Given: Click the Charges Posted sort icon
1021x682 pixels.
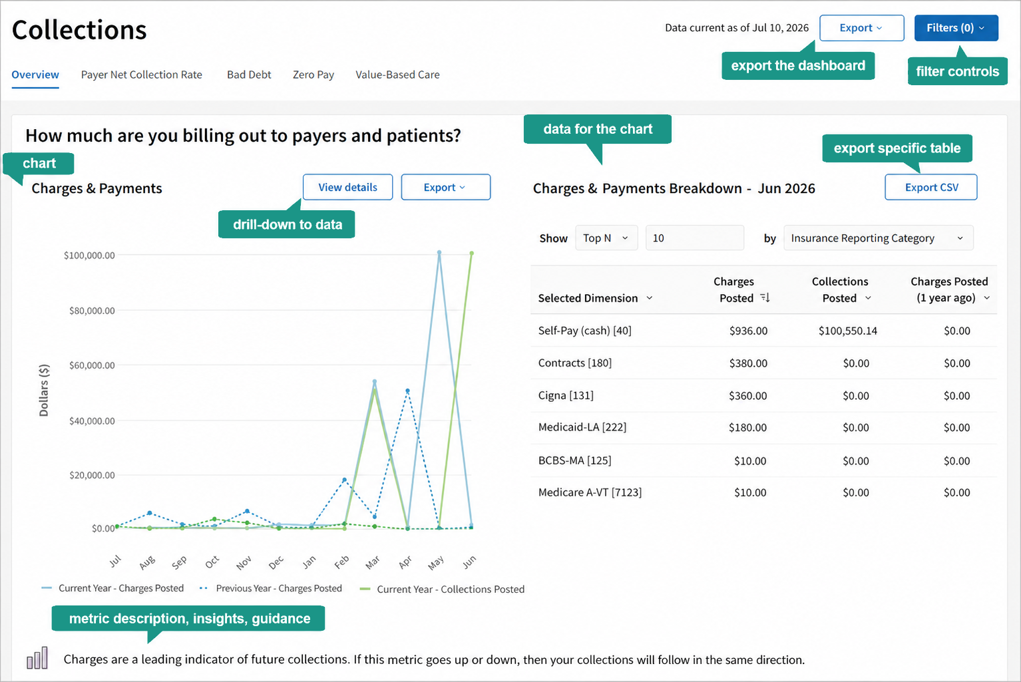Looking at the screenshot, I should (765, 298).
